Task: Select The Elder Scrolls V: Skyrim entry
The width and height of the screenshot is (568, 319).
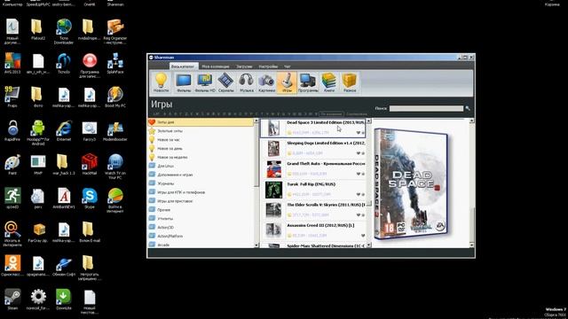Action: (x=313, y=210)
